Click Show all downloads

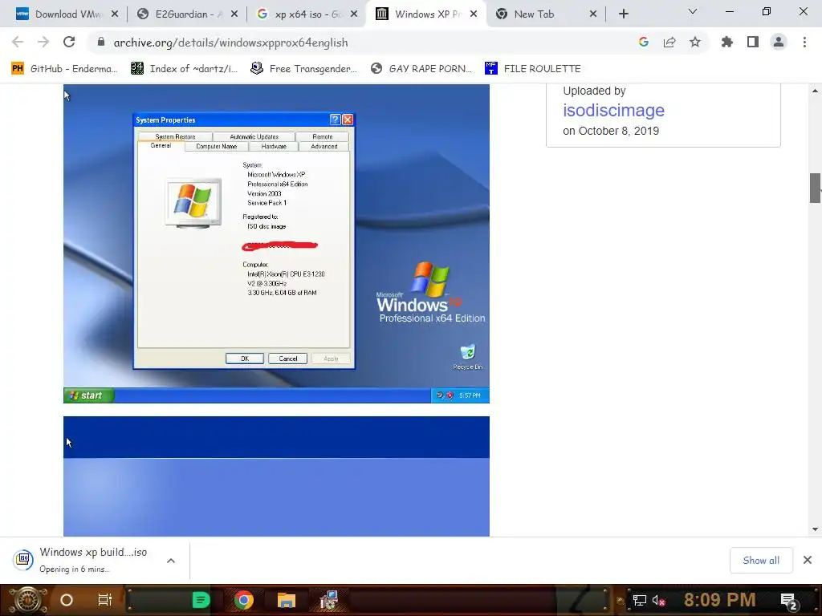pos(761,561)
